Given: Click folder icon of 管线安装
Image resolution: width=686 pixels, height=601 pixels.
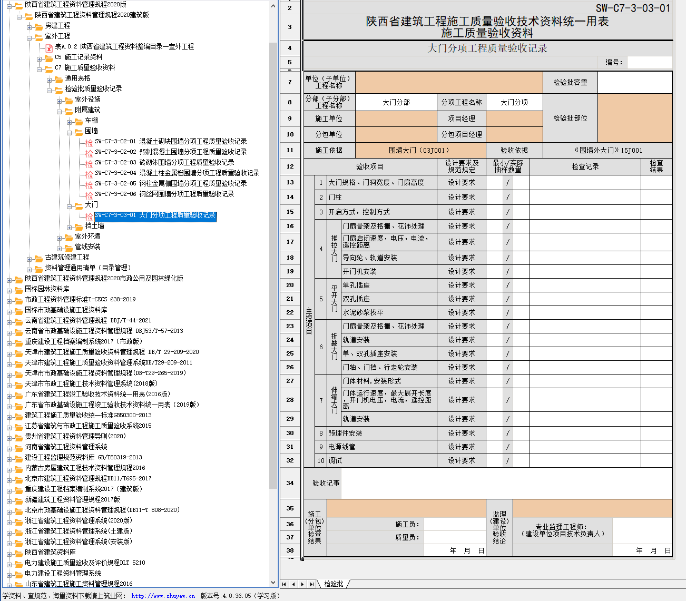Looking at the screenshot, I should (68, 247).
